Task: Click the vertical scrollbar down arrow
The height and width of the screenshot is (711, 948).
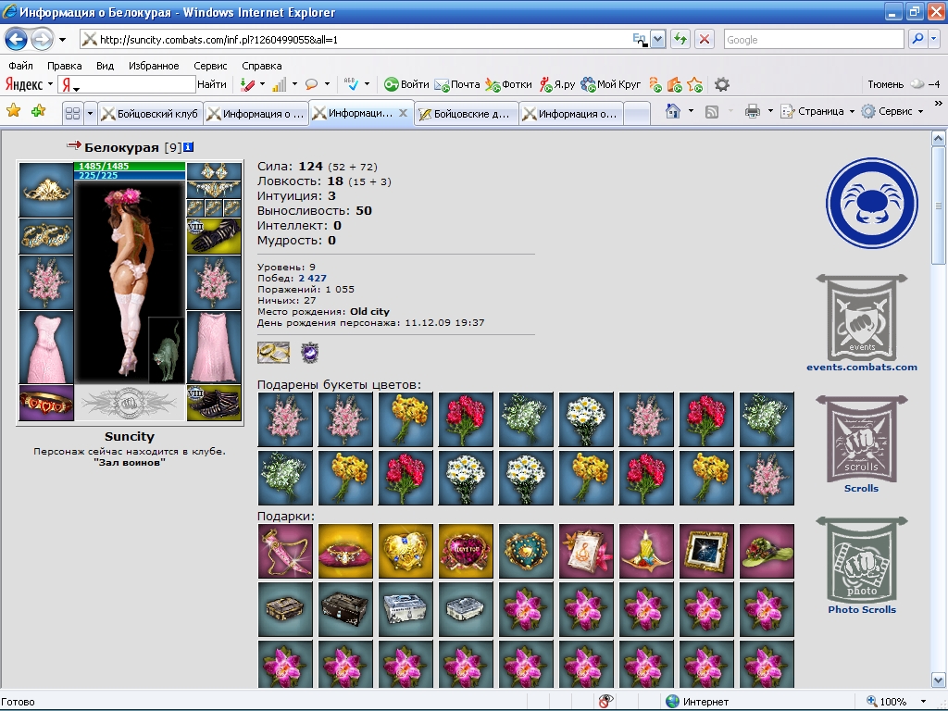Action: 939,680
